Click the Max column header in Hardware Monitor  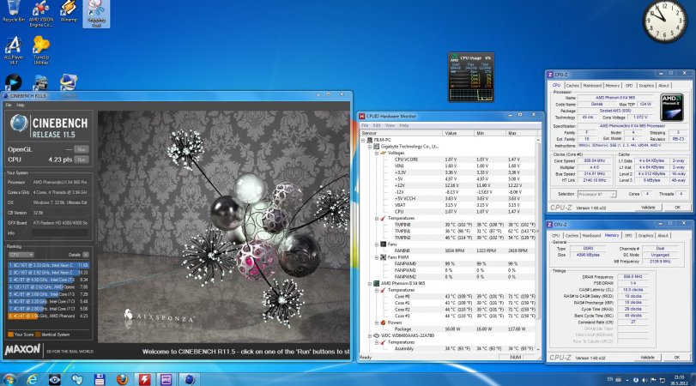click(x=520, y=133)
